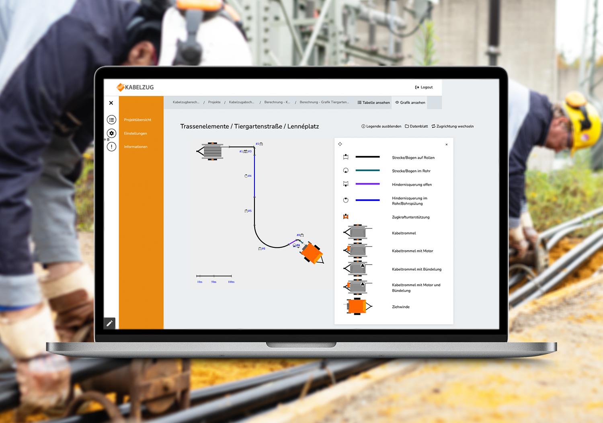The image size is (603, 423).
Task: Close the legend panel
Action: click(x=446, y=144)
